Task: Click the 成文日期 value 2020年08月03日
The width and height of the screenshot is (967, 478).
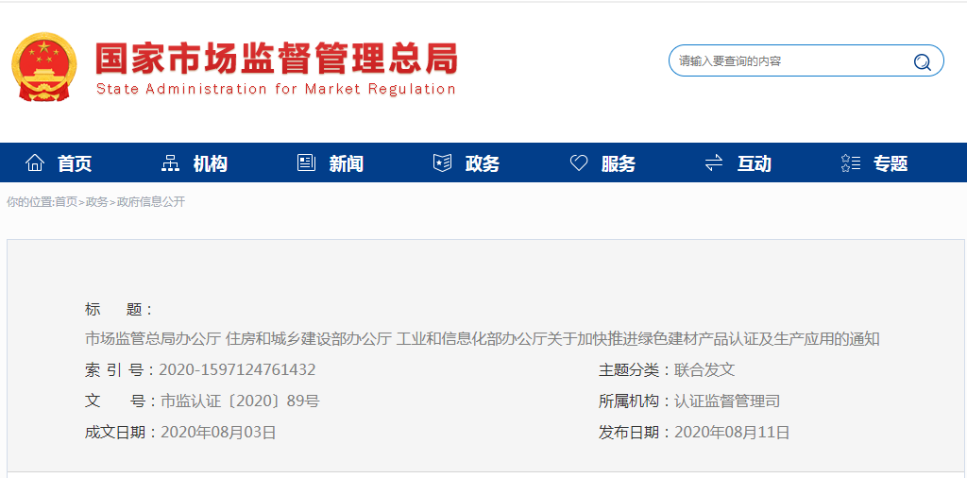Action: coord(218,433)
